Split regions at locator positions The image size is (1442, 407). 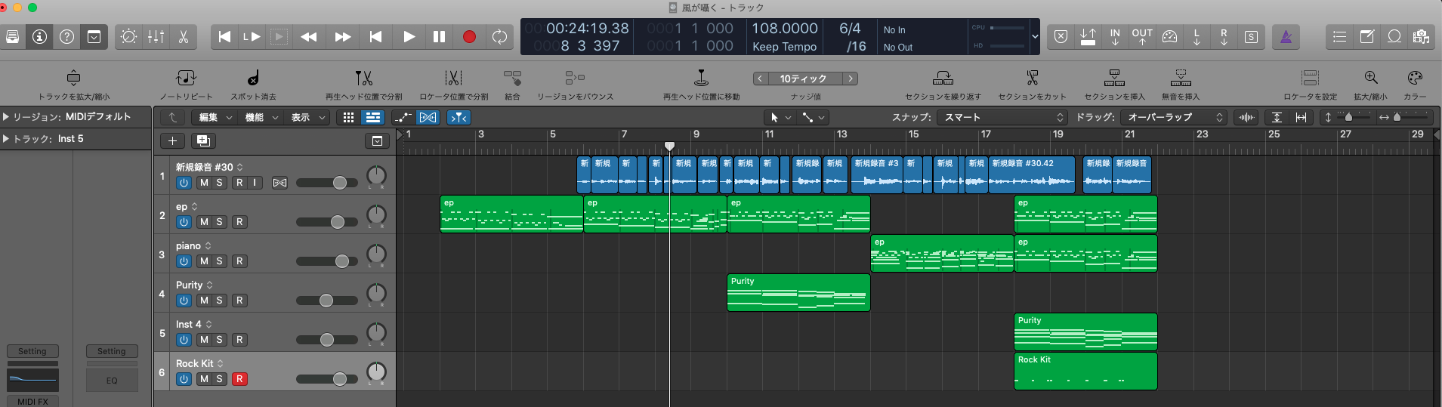(x=453, y=78)
